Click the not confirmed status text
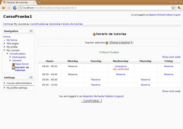Viewport: 183px width, 129px height. pos(121,69)
